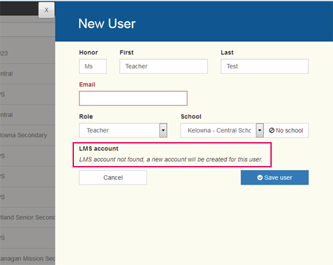Screen dimensions: 333x265
Task: Cancel the new user form
Action: (x=113, y=177)
